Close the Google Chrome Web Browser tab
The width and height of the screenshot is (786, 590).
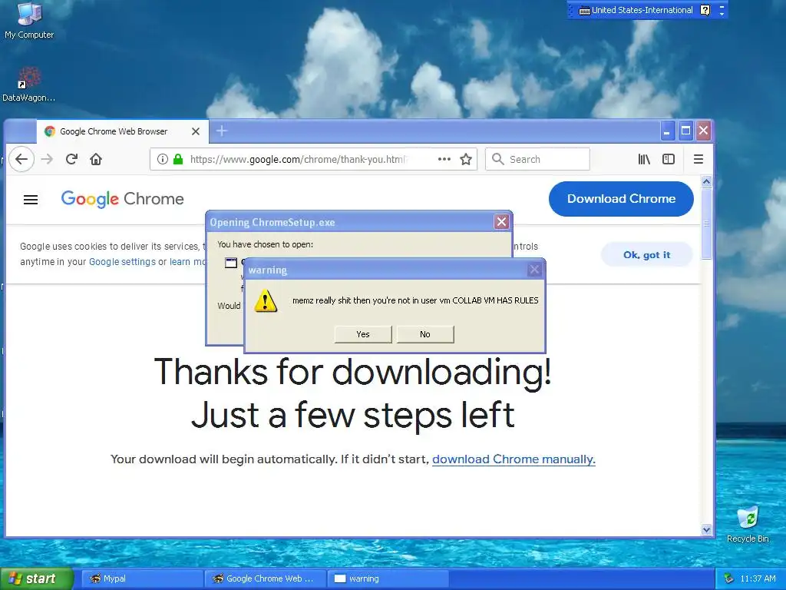[x=196, y=131]
